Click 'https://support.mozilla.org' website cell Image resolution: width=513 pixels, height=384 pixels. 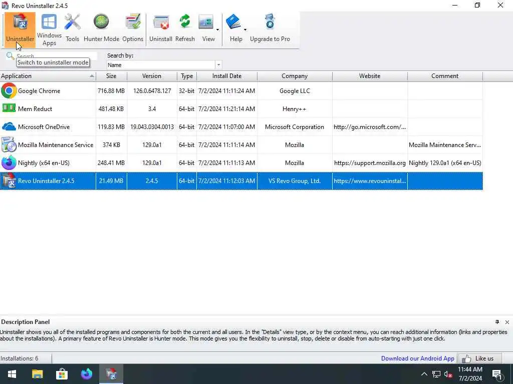(x=370, y=162)
